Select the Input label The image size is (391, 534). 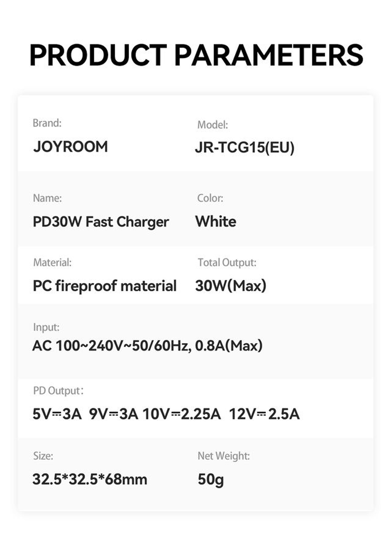pyautogui.click(x=46, y=327)
